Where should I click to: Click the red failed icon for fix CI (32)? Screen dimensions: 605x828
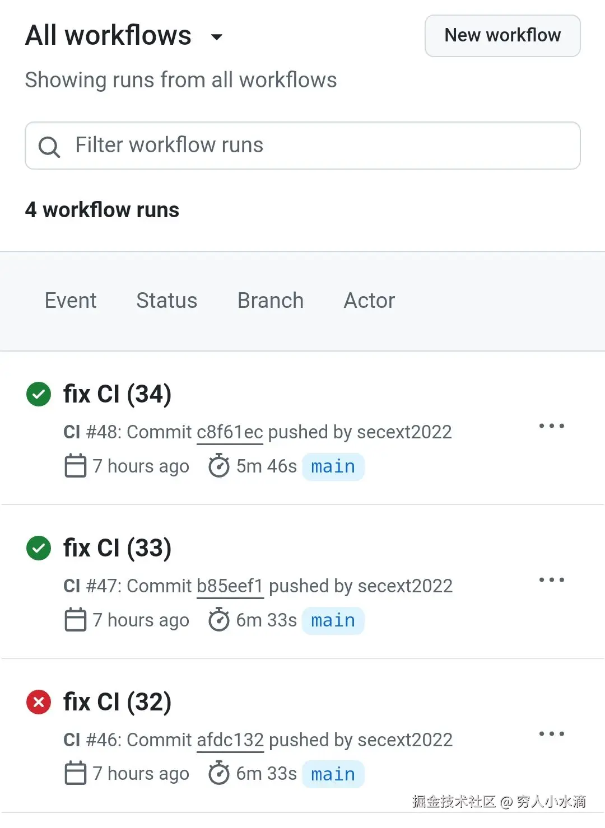click(39, 702)
